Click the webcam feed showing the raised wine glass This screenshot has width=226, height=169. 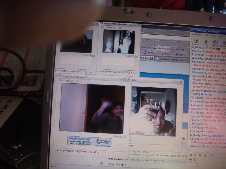click(153, 112)
